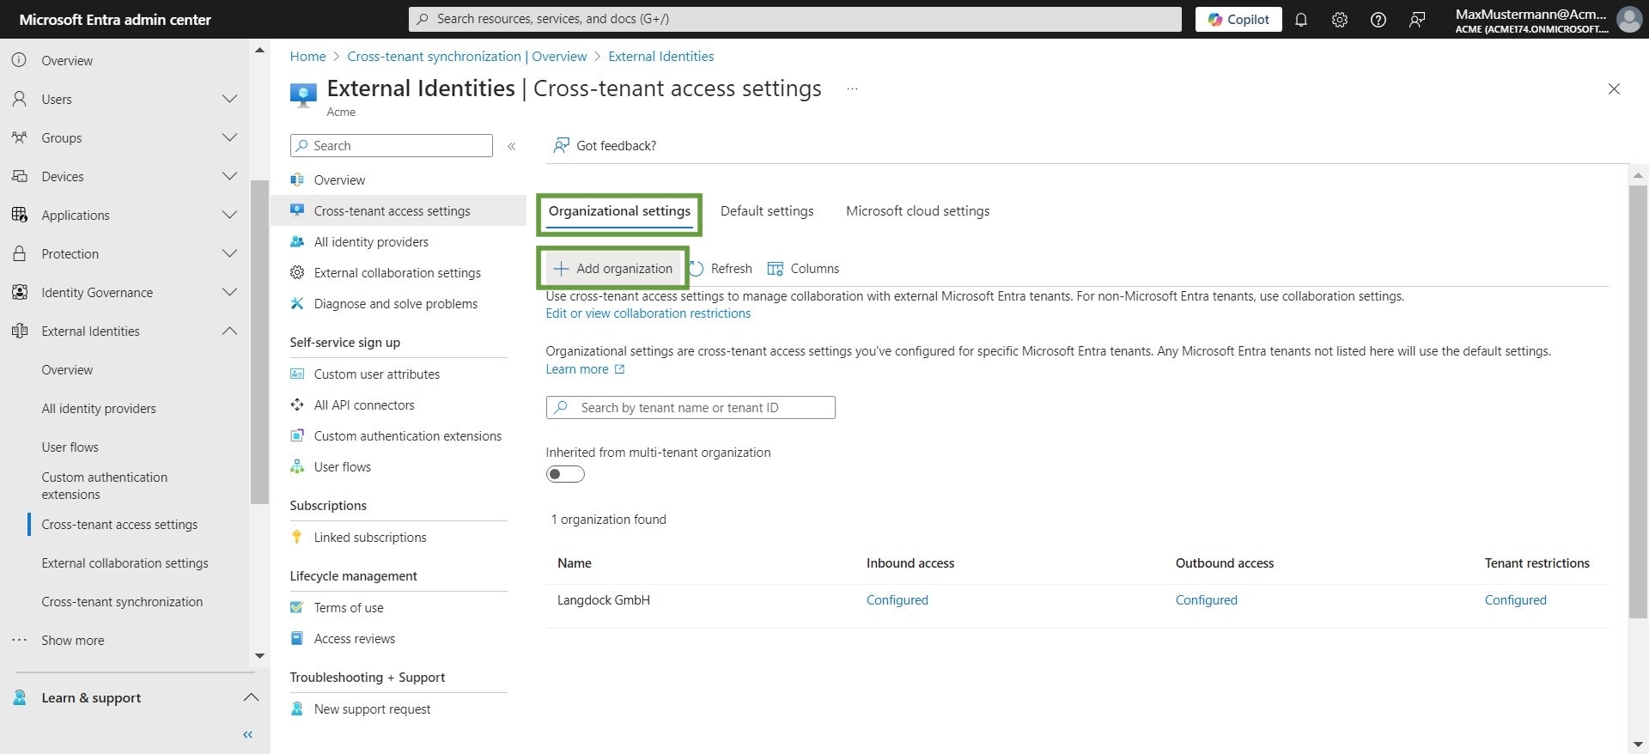Expand the Groups chevron

coord(229,137)
